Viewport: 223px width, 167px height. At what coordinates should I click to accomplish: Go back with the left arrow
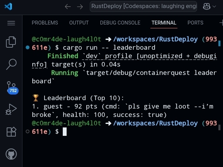68,7
